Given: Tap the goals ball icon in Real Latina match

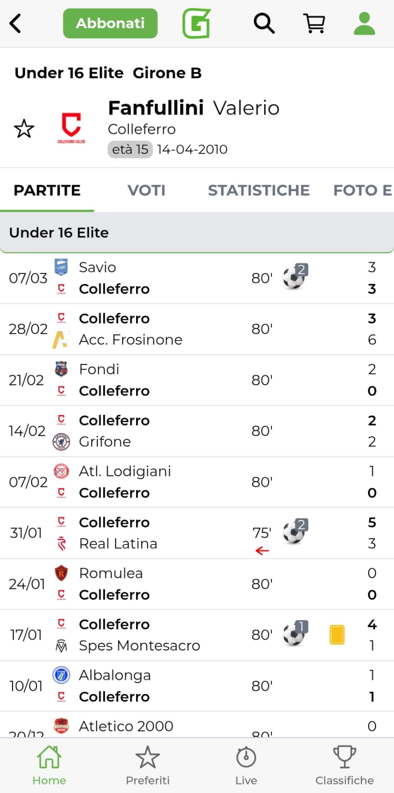Looking at the screenshot, I should click(295, 532).
